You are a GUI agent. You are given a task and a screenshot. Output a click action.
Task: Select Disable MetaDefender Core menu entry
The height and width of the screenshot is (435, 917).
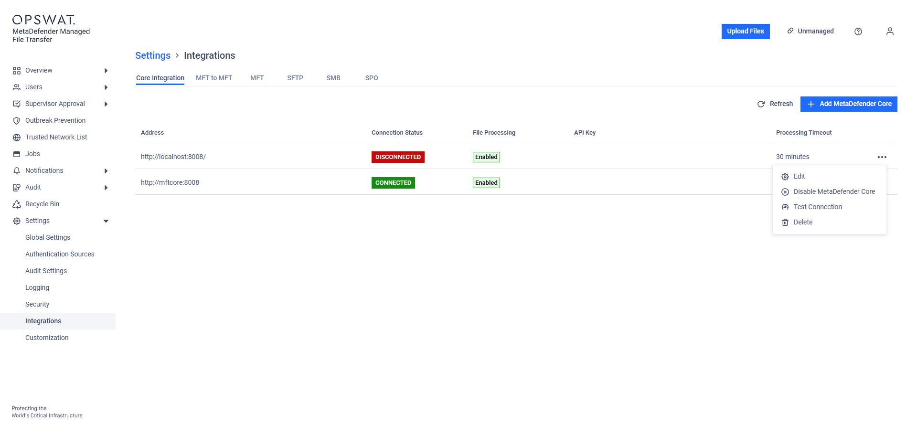[x=829, y=192]
